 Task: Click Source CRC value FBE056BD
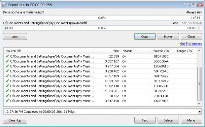[161, 86]
